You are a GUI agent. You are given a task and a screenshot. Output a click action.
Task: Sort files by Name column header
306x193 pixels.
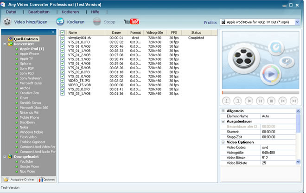point(86,32)
